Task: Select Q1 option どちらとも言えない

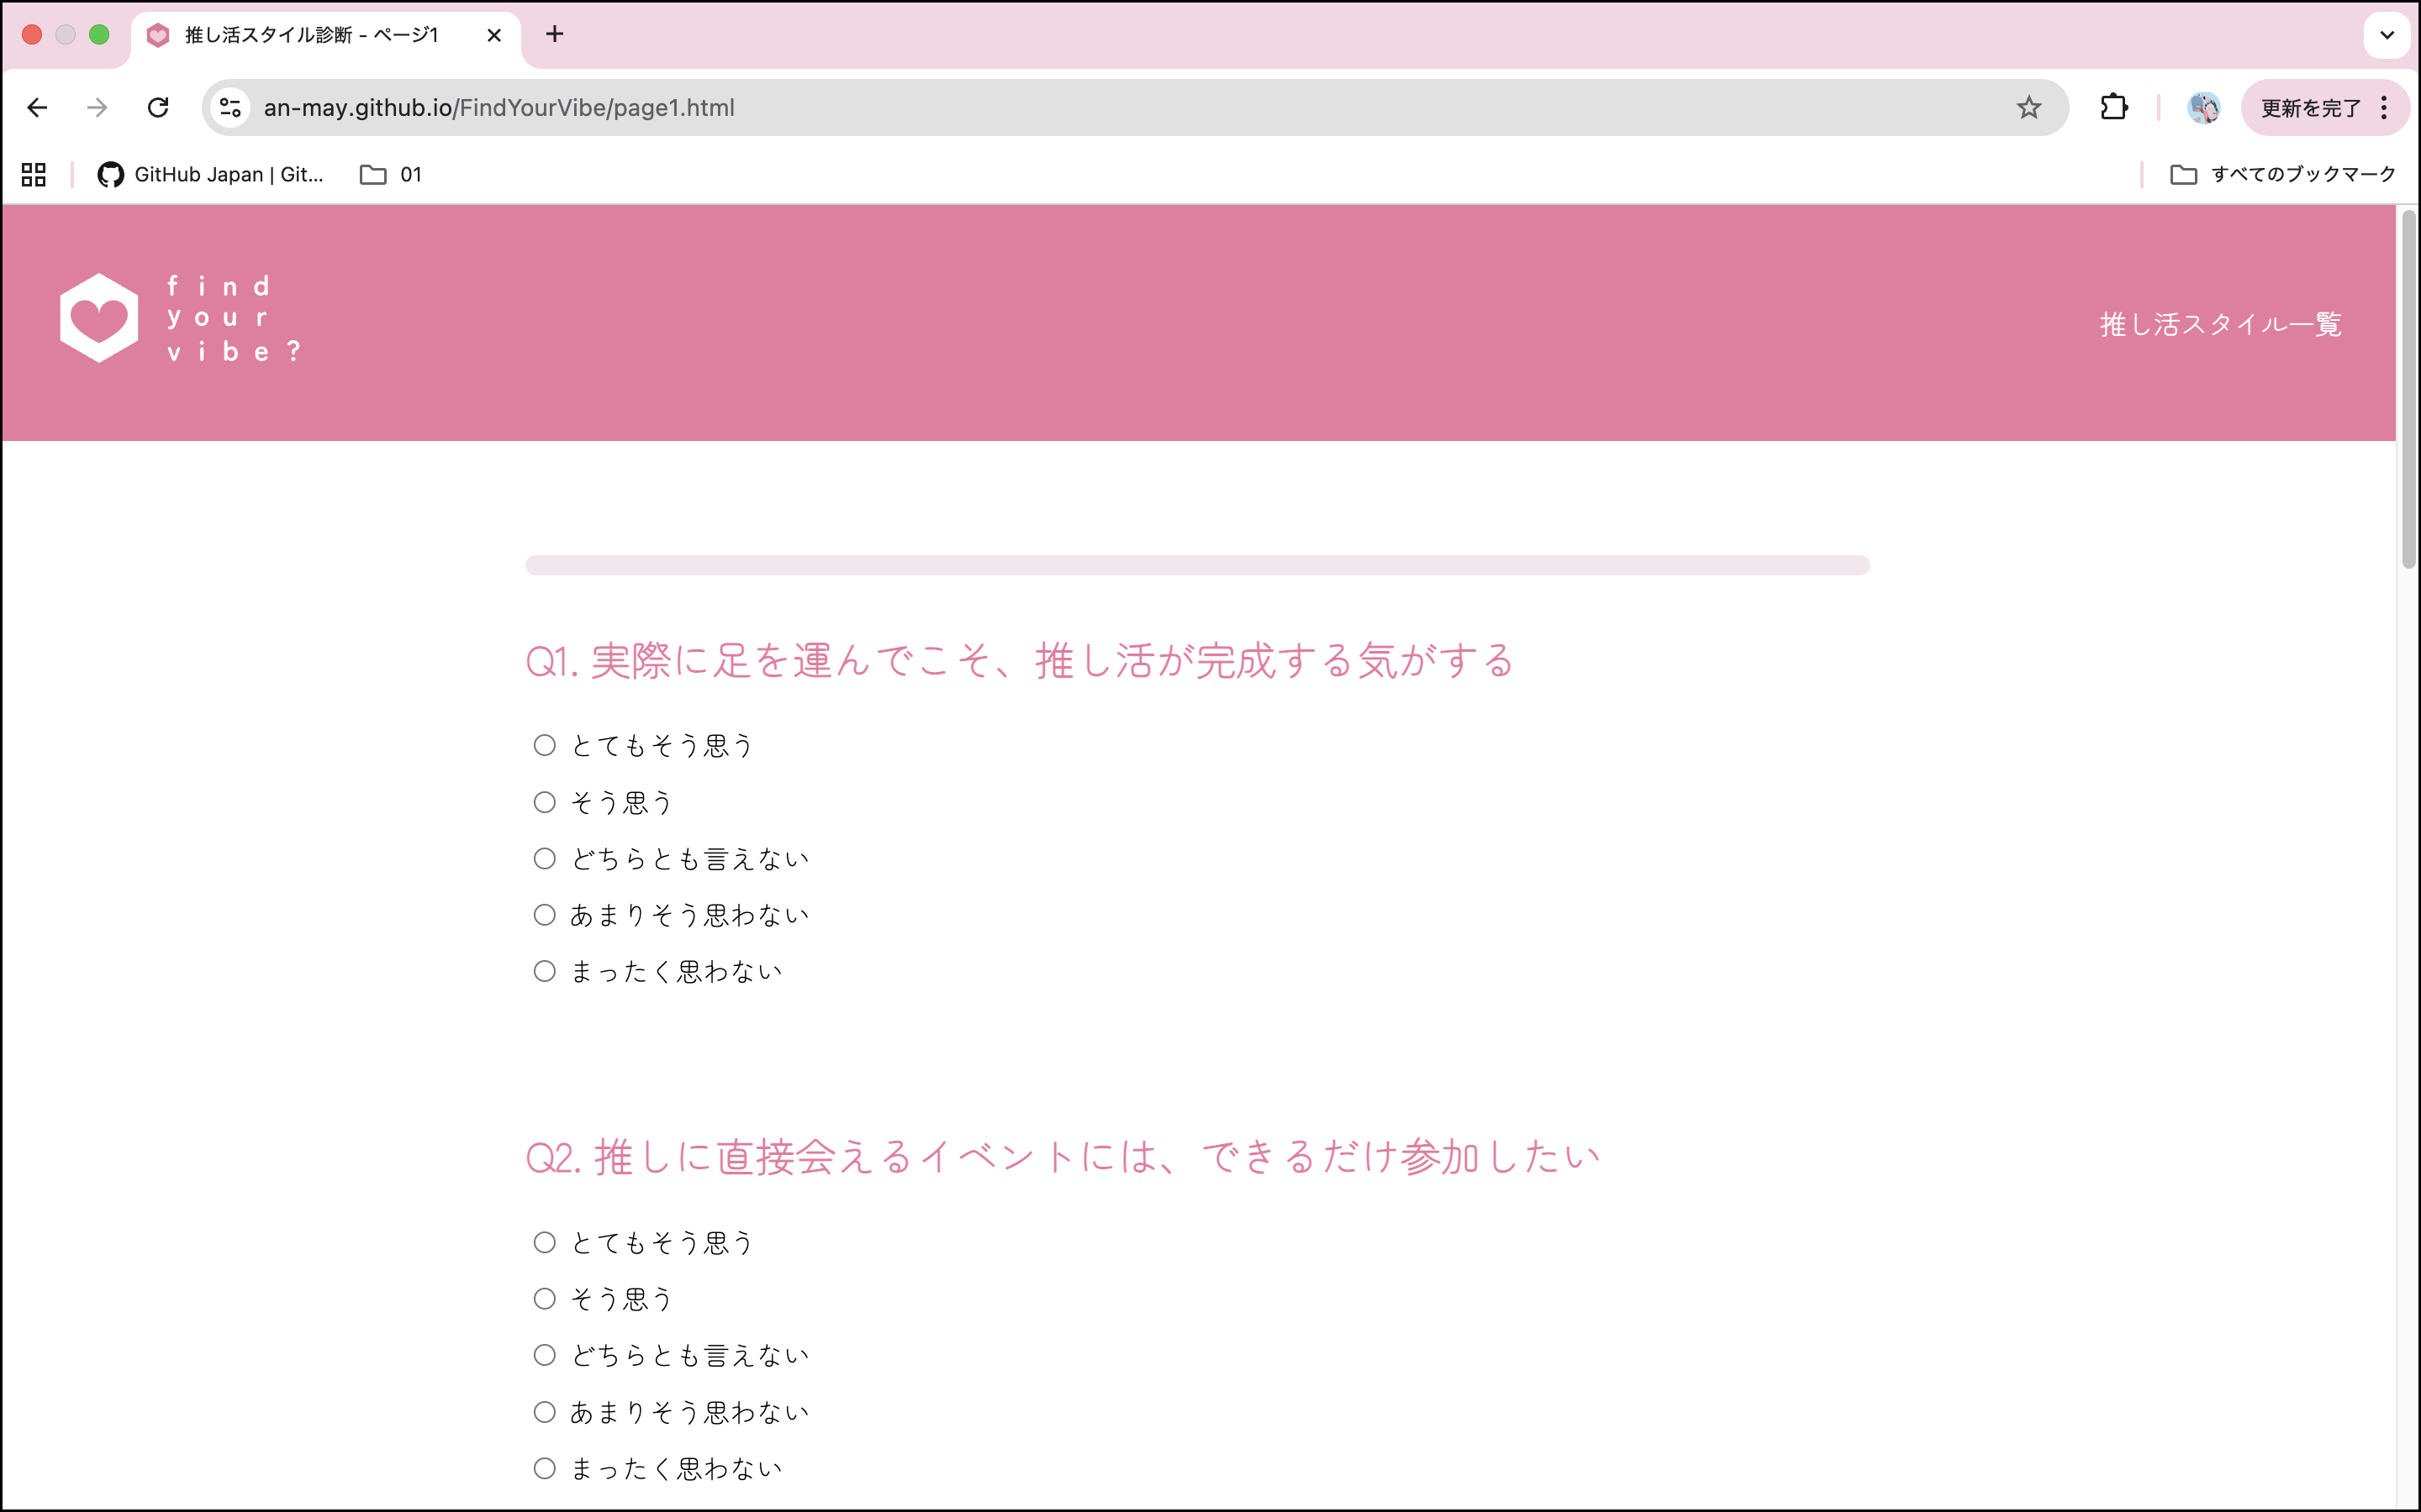Action: tap(544, 858)
